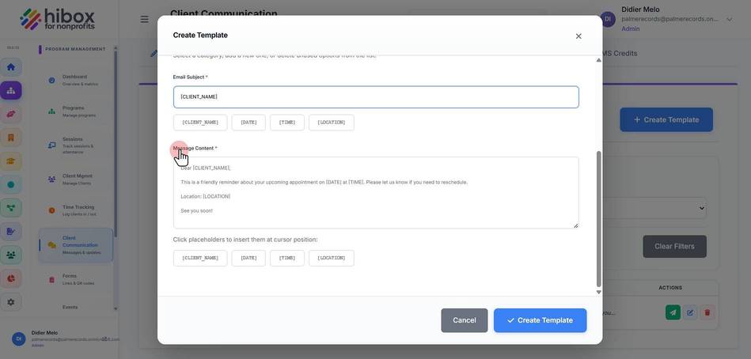The image size is (751, 359).
Task: Select Client Communication in the sidebar
Action: (x=76, y=245)
